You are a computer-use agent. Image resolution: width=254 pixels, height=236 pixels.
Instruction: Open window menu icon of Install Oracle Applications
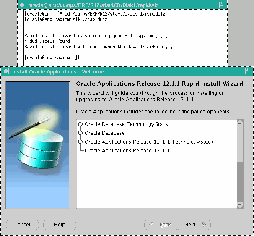coord(6,71)
